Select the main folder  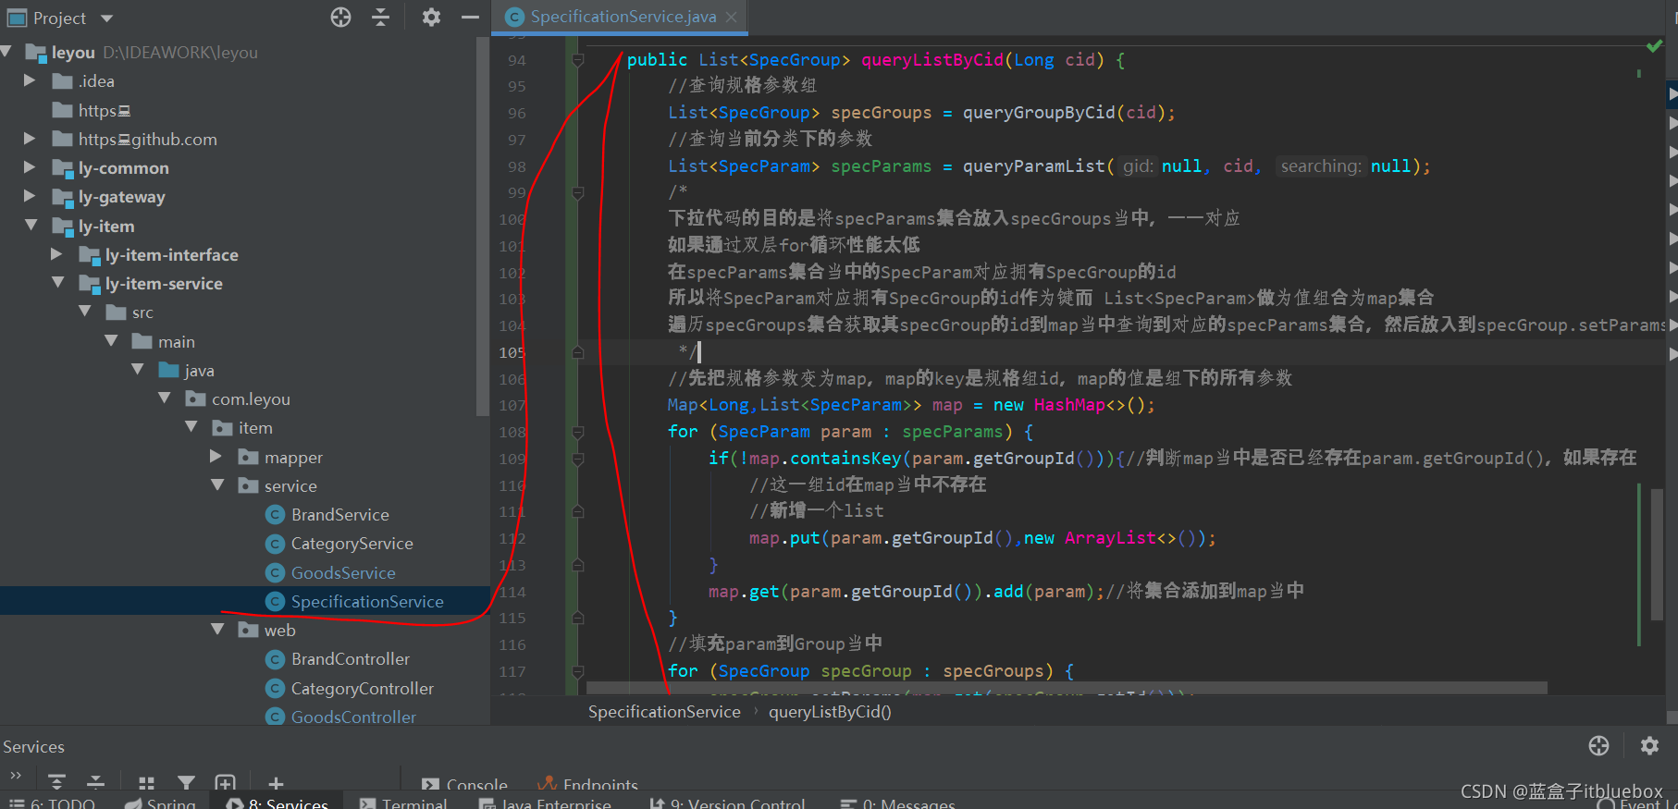click(x=176, y=341)
